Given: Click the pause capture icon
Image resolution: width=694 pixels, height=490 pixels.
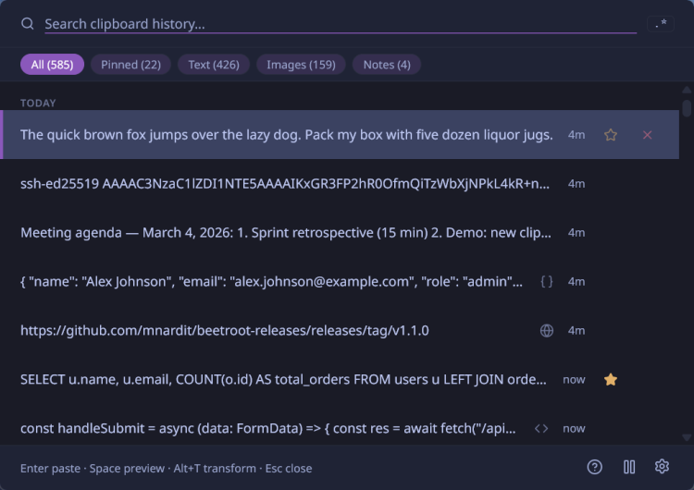Looking at the screenshot, I should tap(629, 467).
